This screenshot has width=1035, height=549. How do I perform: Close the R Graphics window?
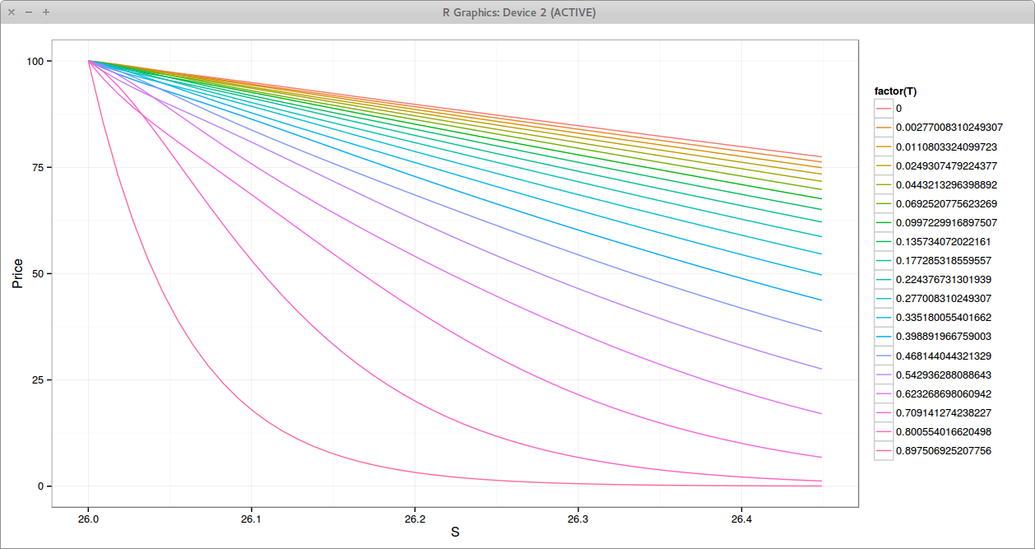coord(12,12)
